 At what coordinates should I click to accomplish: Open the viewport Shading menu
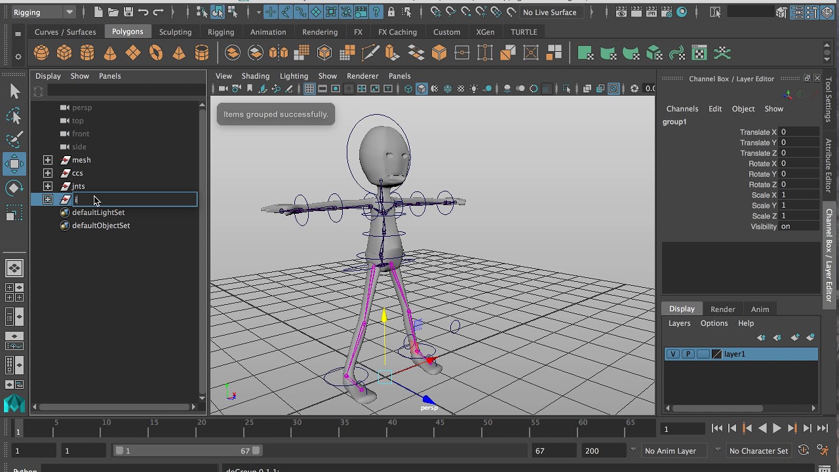click(x=255, y=76)
